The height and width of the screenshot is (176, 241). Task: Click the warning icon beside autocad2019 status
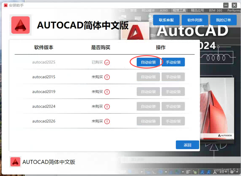(107, 92)
